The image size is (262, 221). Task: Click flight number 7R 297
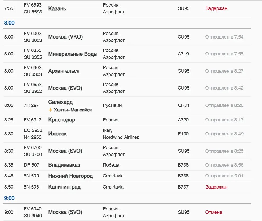coord(31,105)
